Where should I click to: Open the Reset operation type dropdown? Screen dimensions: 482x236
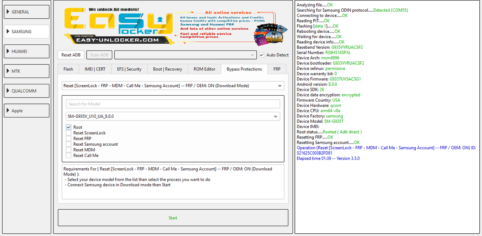point(173,86)
